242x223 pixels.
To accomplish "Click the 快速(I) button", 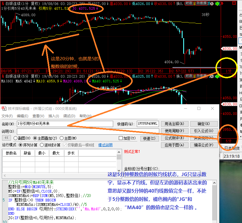I will (x=150, y=139).
